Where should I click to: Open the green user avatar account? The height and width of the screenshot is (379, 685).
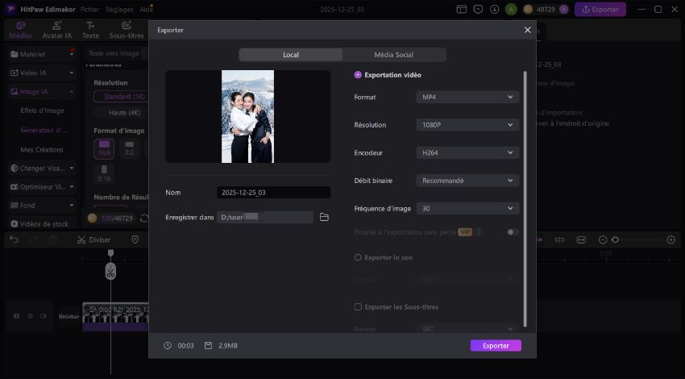coord(511,9)
